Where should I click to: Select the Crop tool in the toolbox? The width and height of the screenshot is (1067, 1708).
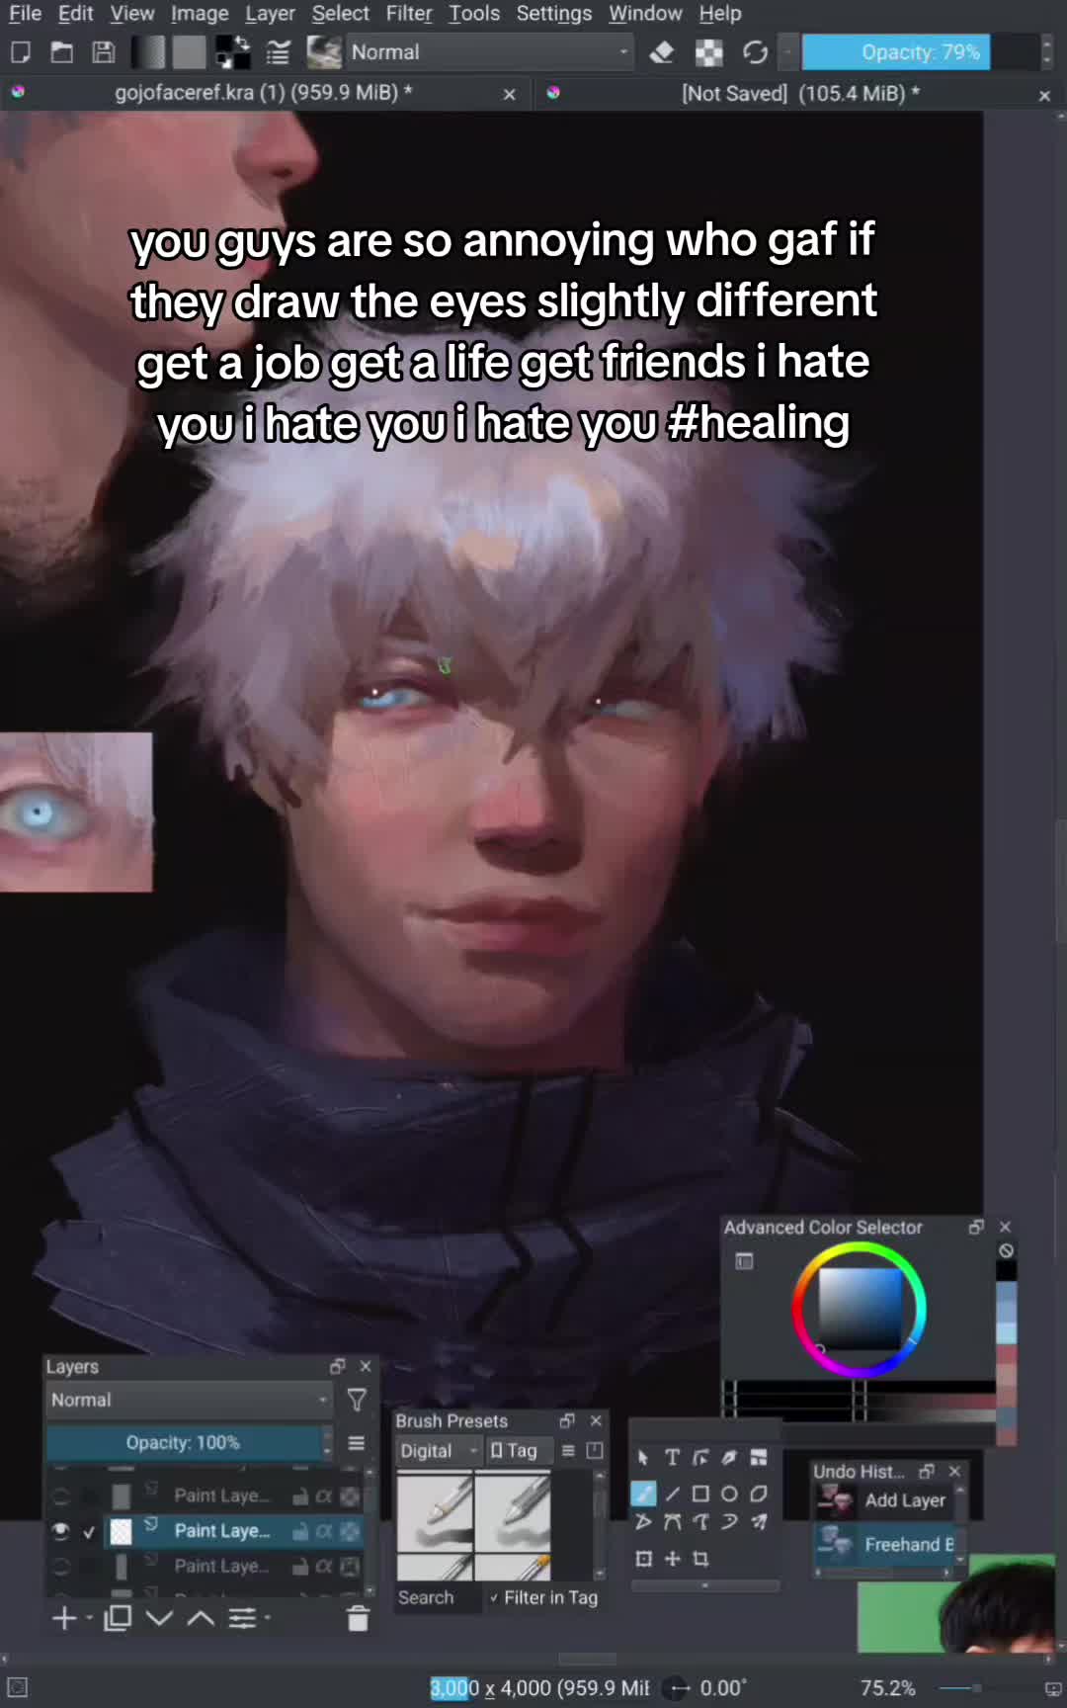(700, 1559)
